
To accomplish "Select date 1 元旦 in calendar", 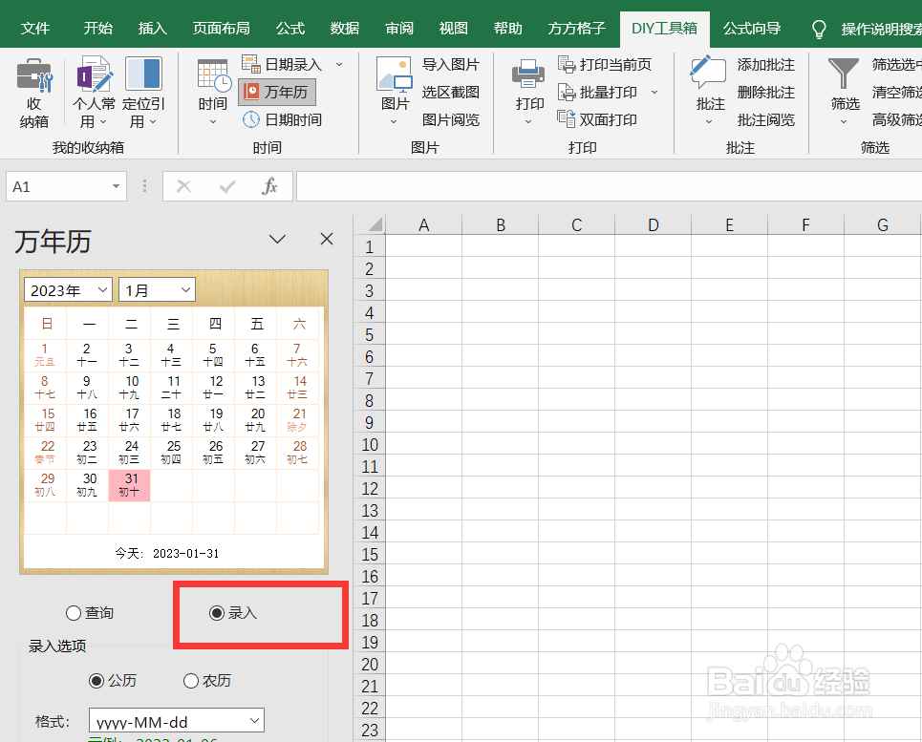I will [x=45, y=355].
